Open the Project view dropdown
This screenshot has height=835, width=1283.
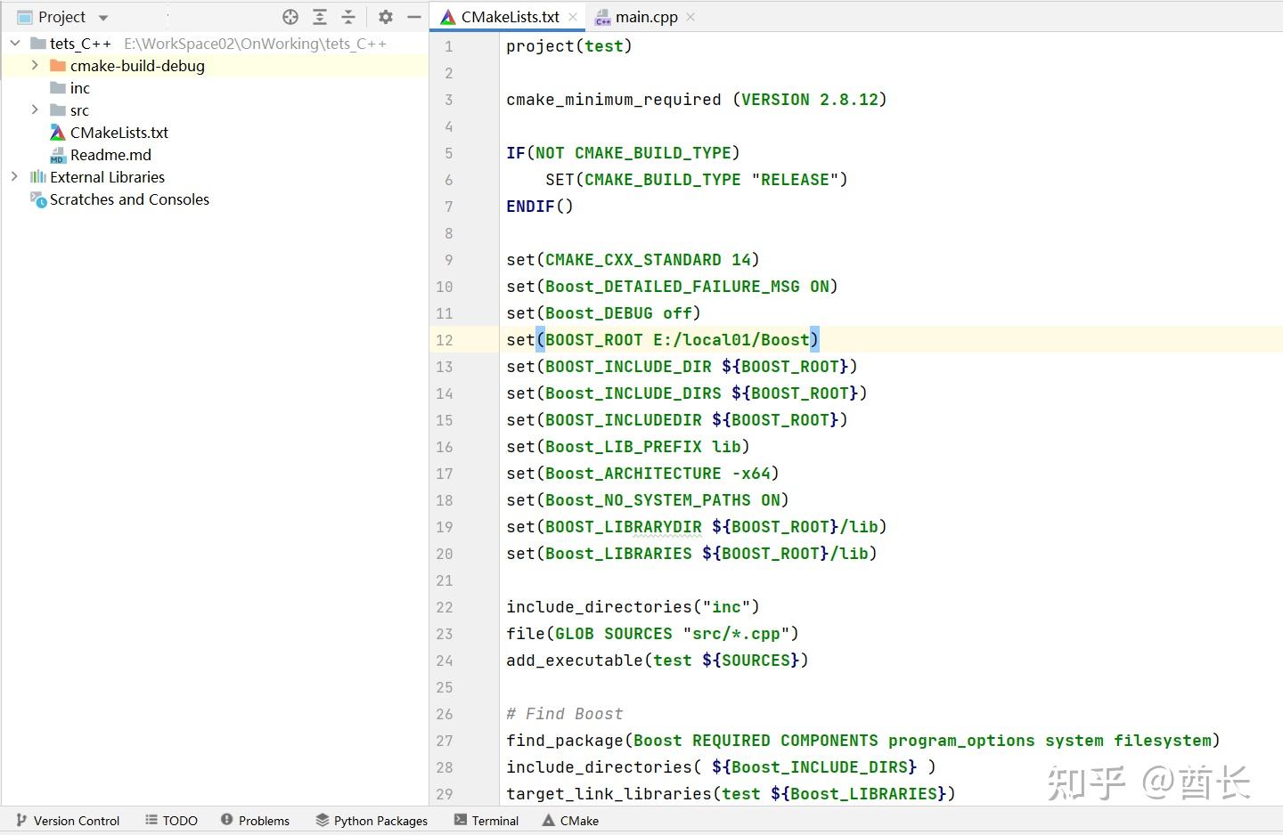103,18
